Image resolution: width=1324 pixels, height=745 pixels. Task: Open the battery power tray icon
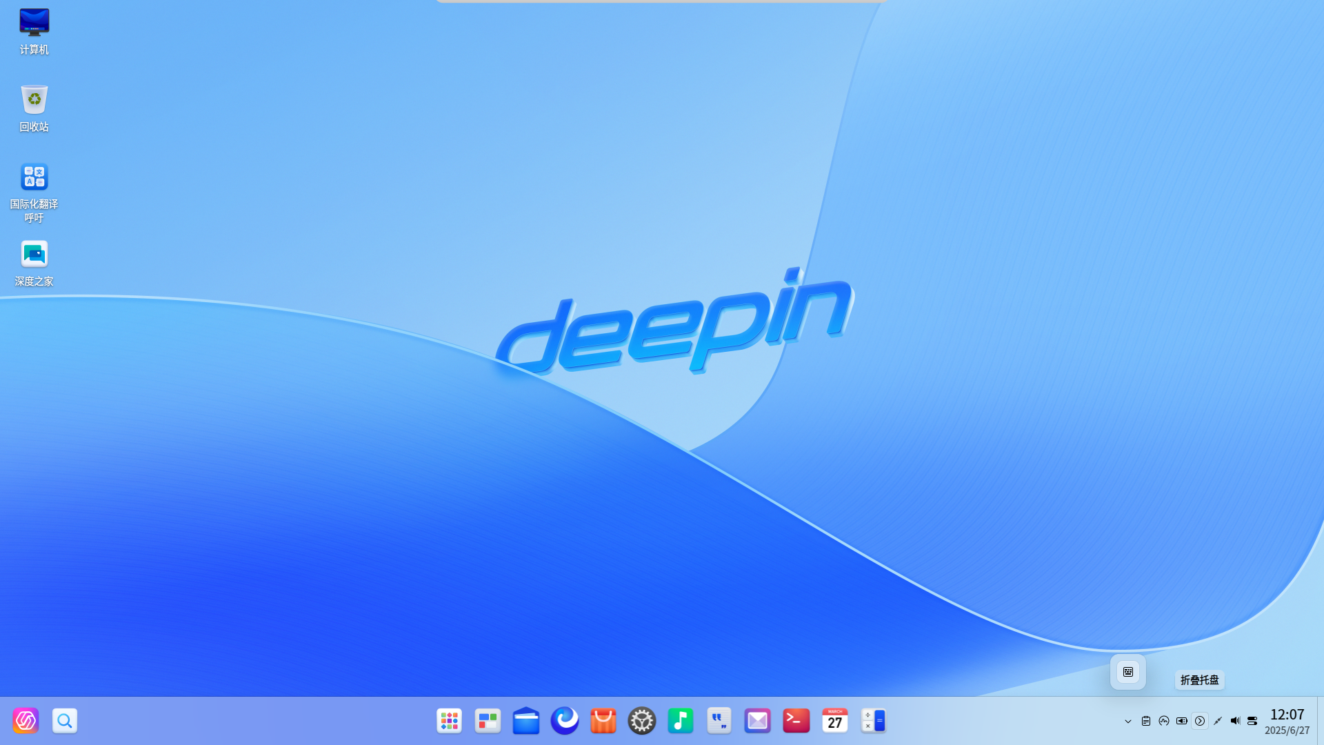(1182, 721)
